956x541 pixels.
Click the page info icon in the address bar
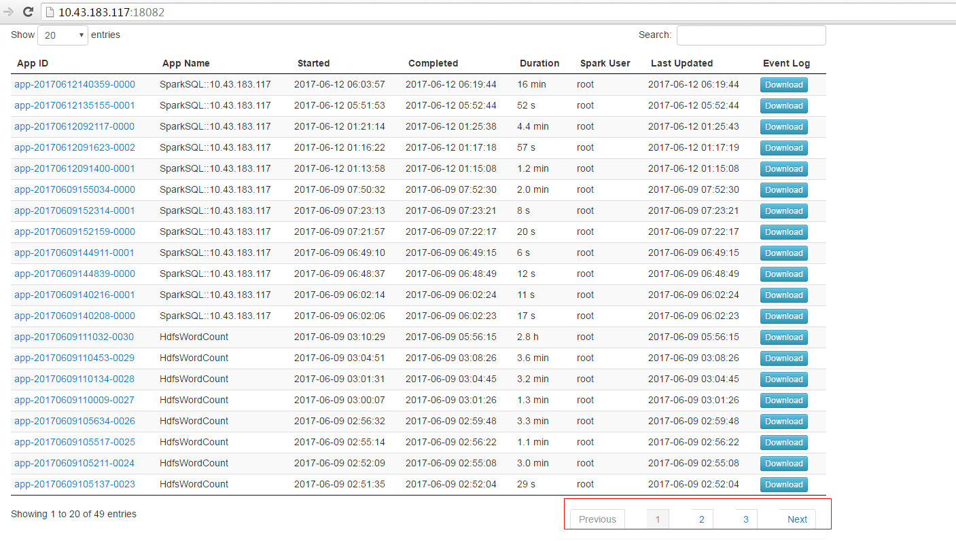(x=50, y=12)
